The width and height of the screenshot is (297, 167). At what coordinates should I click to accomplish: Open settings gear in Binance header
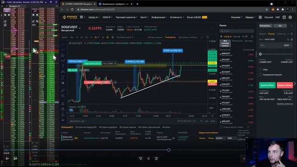[x=290, y=17]
